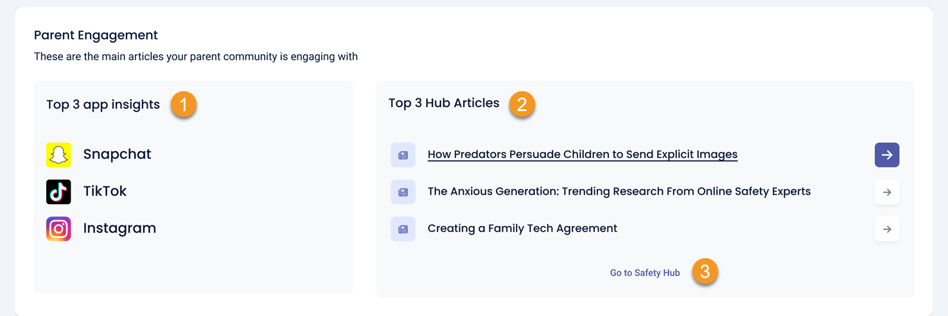Click the orange number 1 marker
The width and height of the screenshot is (948, 316).
pyautogui.click(x=184, y=104)
